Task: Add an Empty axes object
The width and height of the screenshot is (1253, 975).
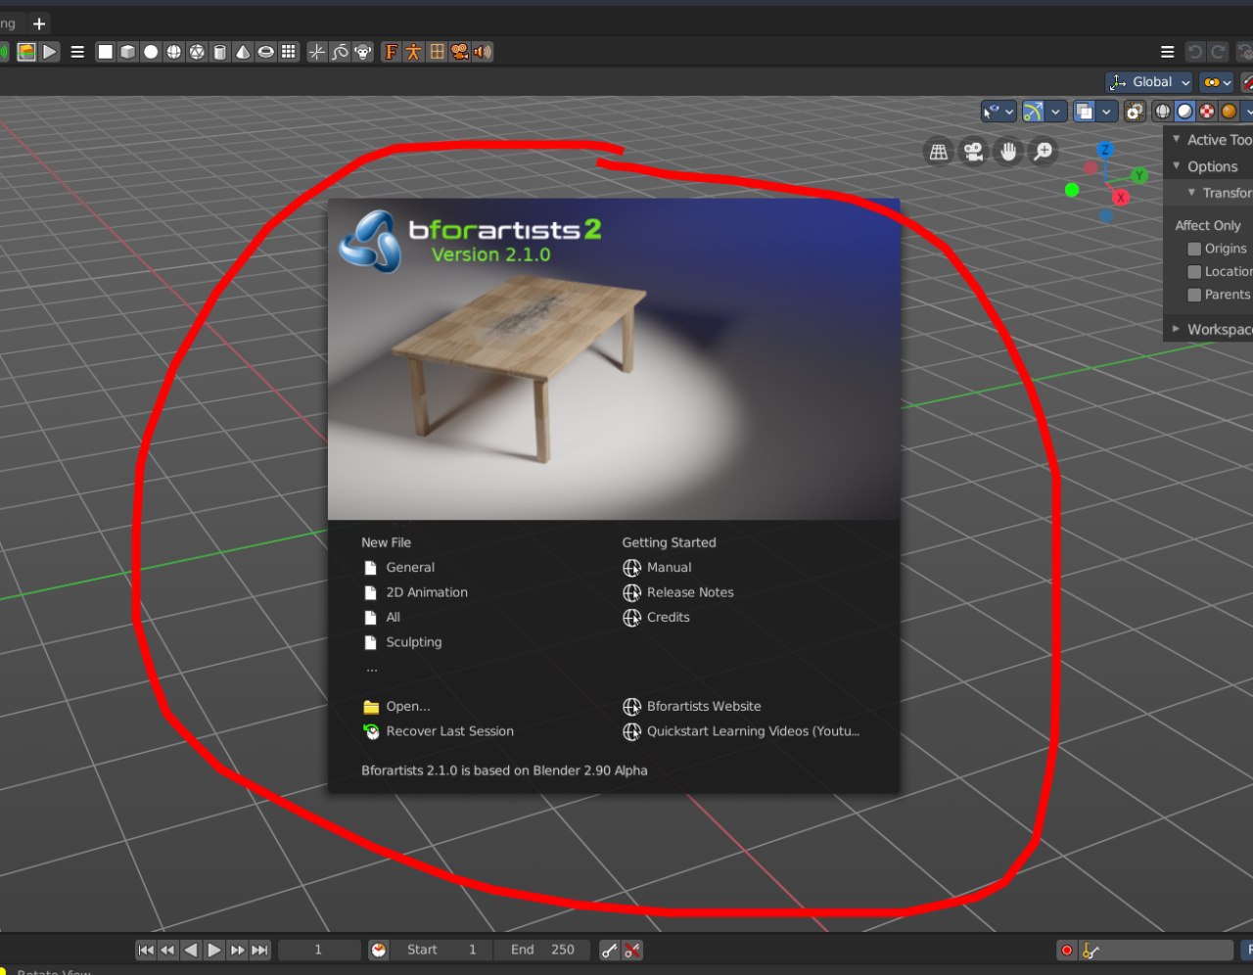Action: (316, 52)
